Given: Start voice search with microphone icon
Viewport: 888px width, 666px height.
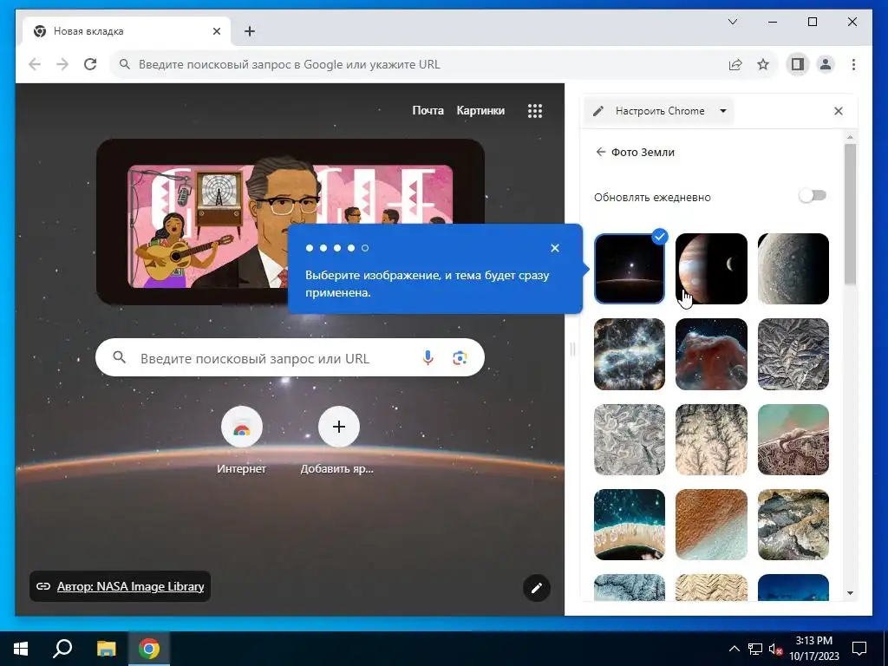Looking at the screenshot, I should click(428, 358).
